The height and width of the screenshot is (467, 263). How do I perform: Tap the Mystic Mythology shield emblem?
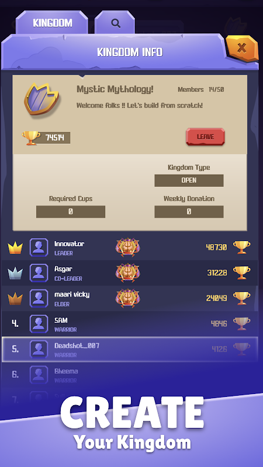41,99
